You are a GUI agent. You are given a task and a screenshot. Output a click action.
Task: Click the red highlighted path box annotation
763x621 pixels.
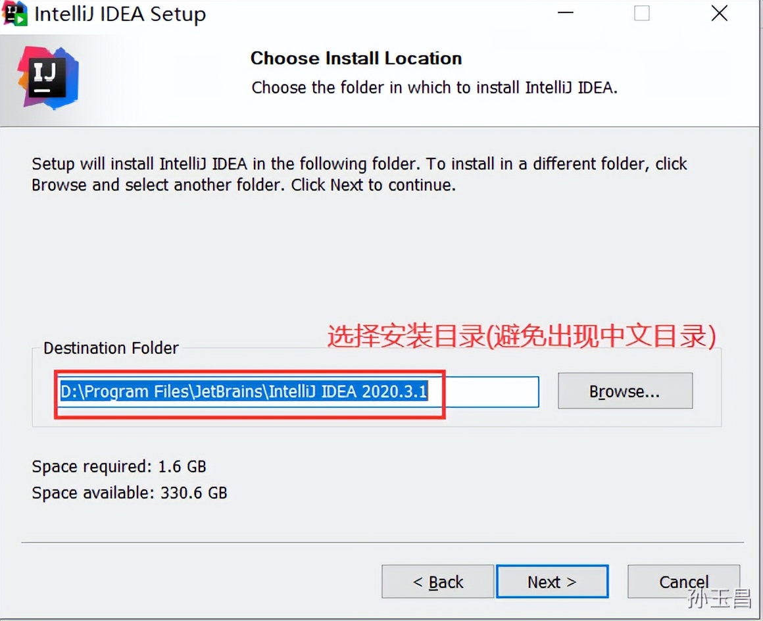coord(250,391)
